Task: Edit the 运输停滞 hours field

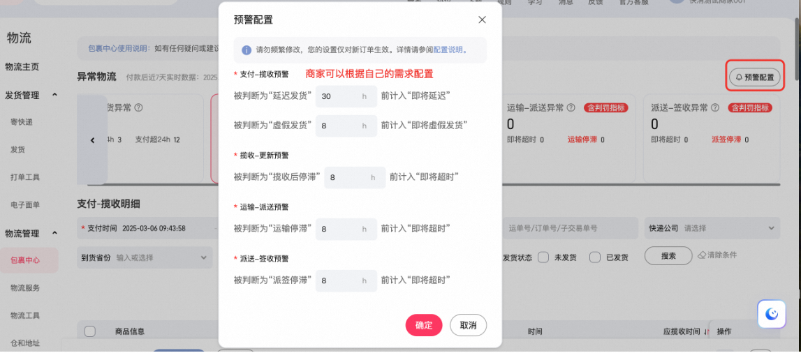Action: coord(346,229)
